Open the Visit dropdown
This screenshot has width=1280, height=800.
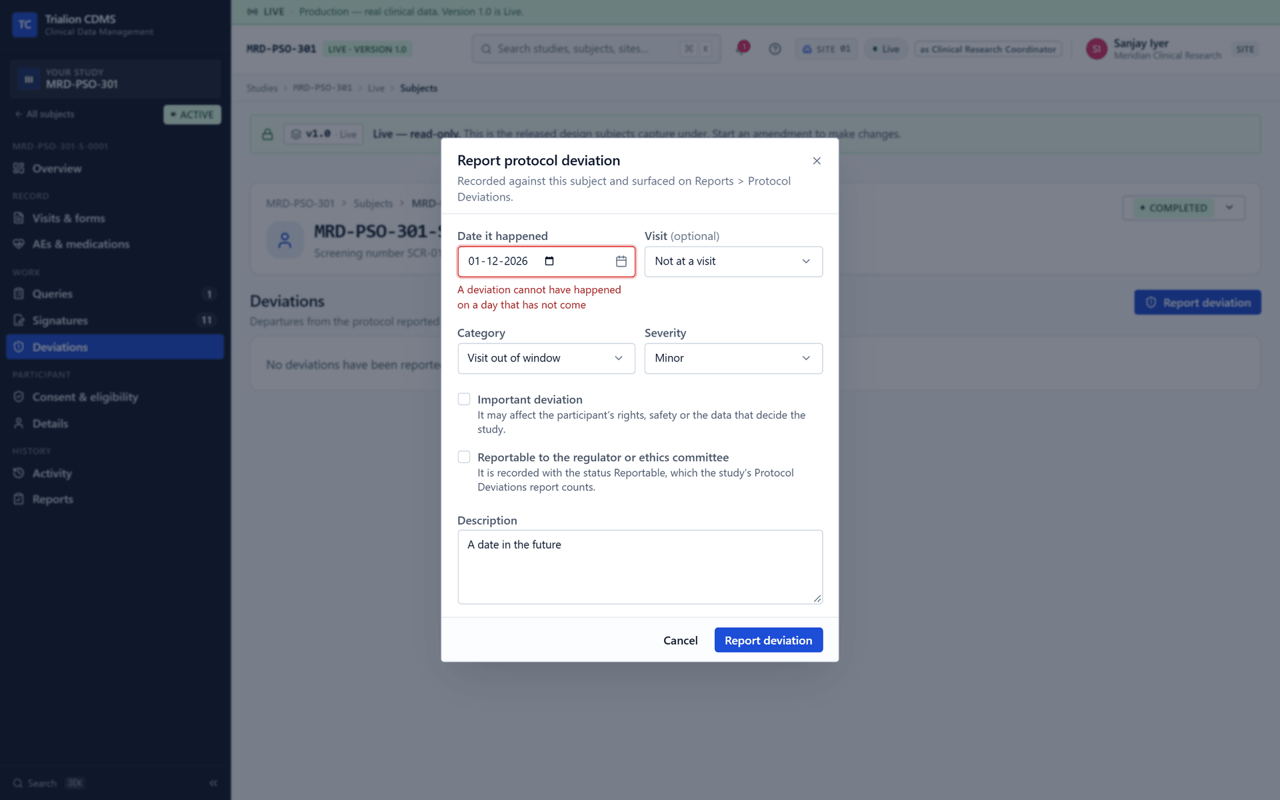pos(733,261)
